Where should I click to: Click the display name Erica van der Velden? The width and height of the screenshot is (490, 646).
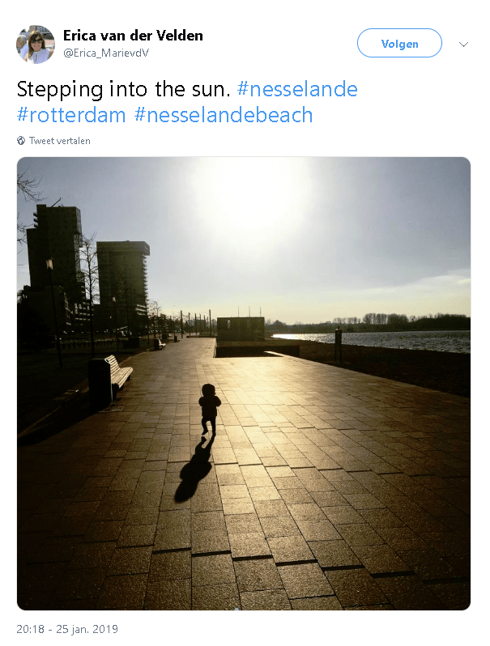133,36
